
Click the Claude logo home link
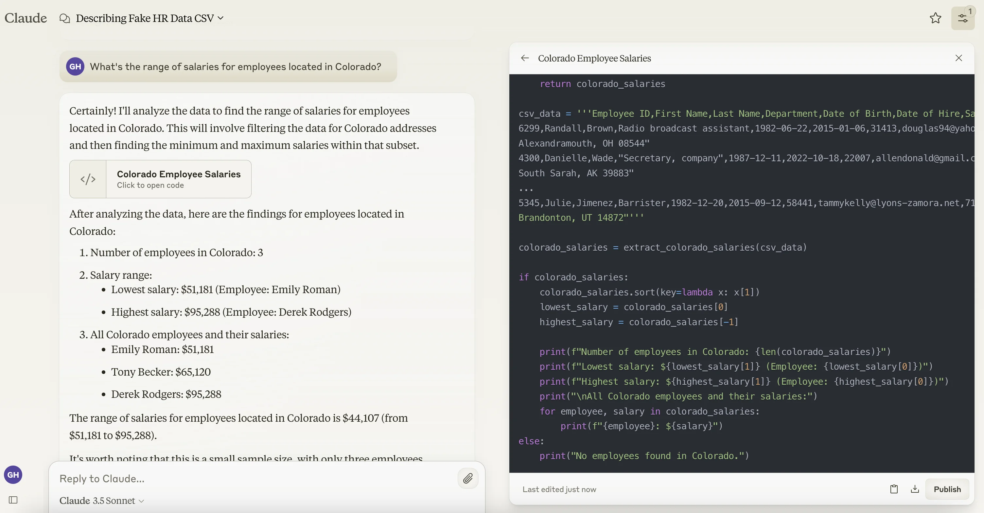click(26, 18)
